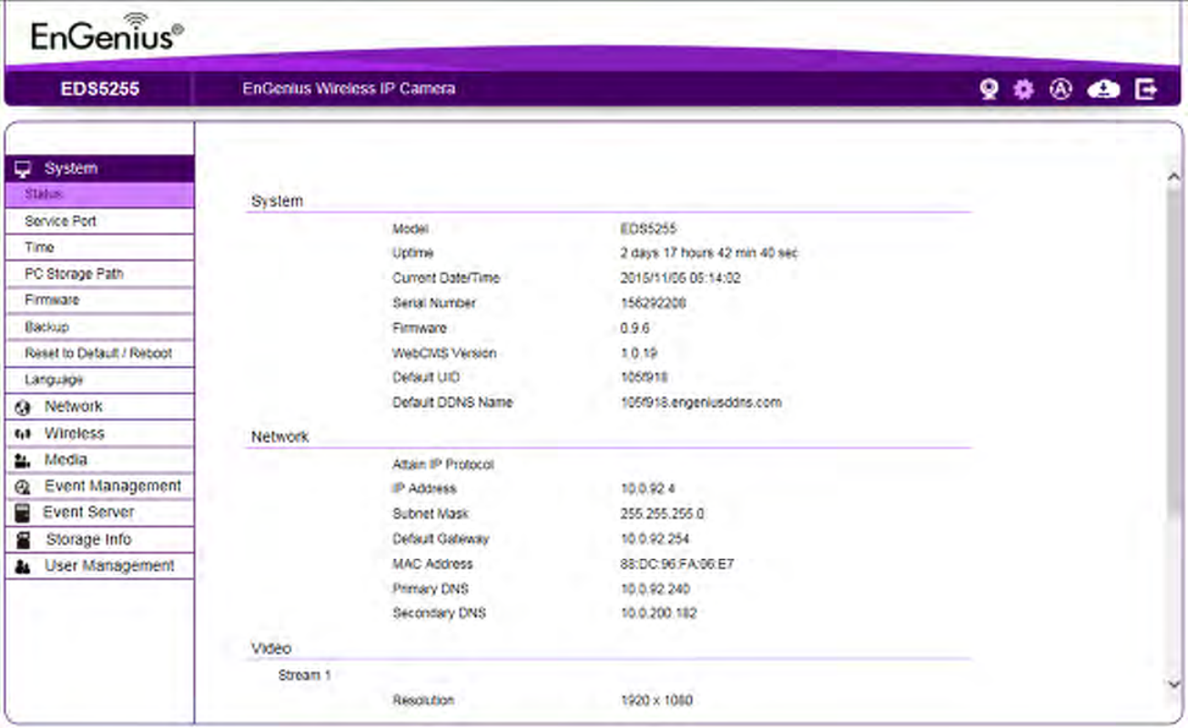
Task: Click the scrollbar down arrow
Action: (x=1173, y=683)
